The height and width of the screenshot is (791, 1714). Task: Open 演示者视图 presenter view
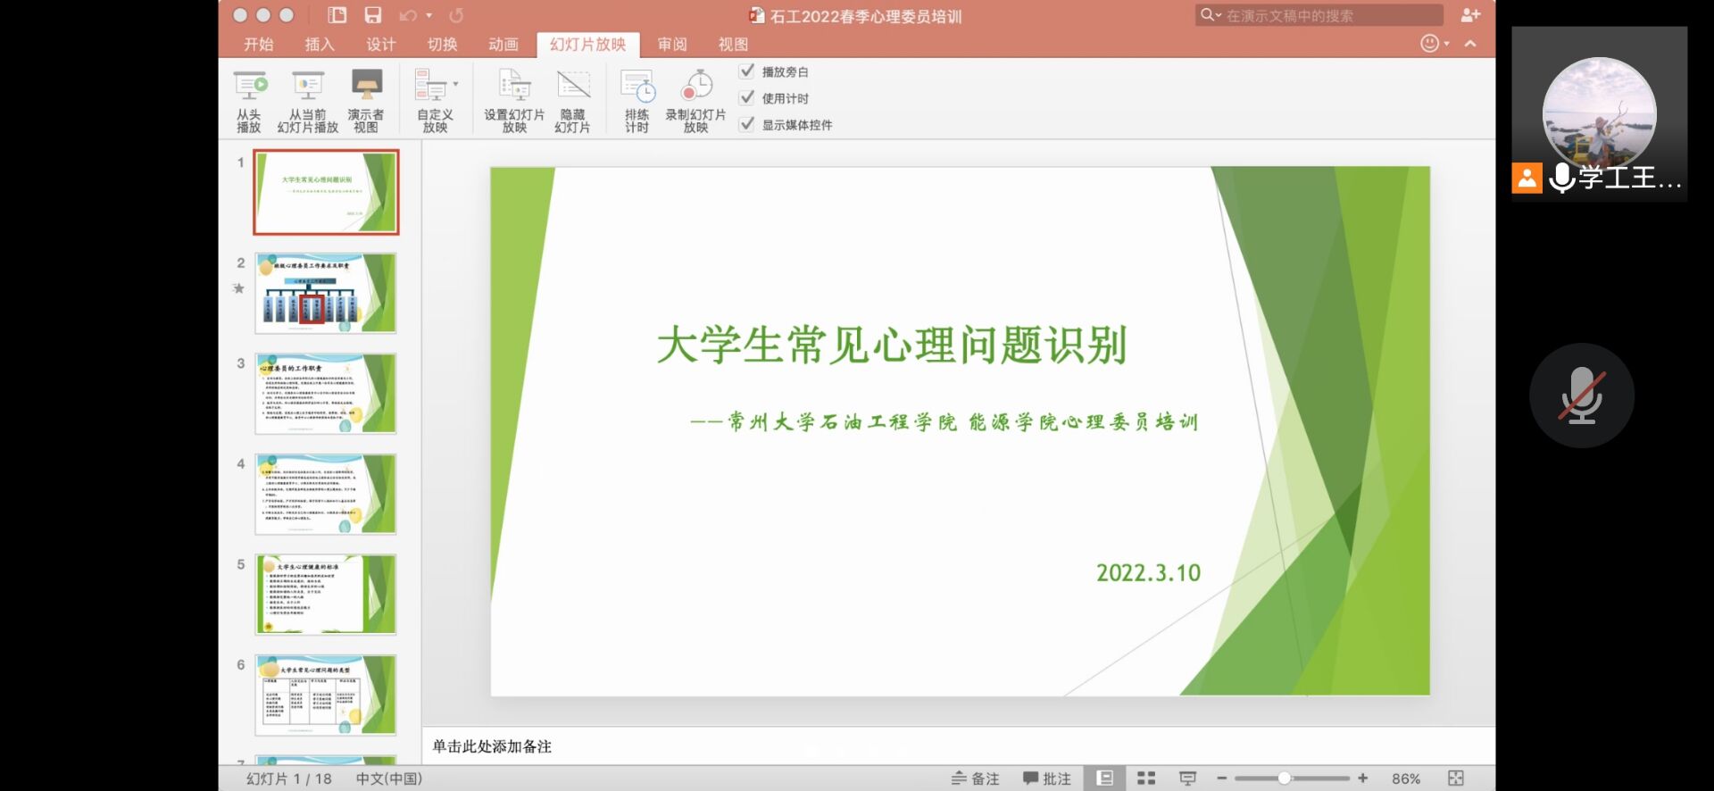tap(366, 87)
